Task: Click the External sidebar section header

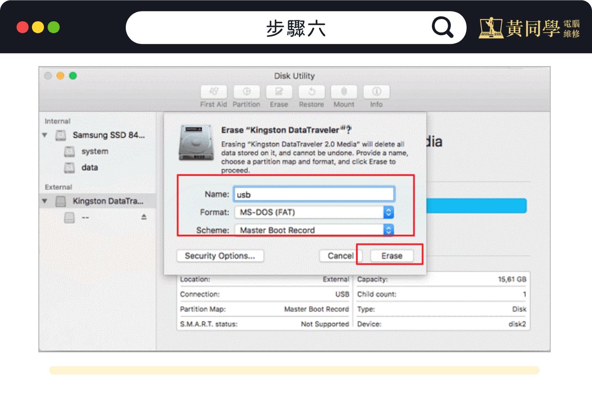Action: [58, 187]
